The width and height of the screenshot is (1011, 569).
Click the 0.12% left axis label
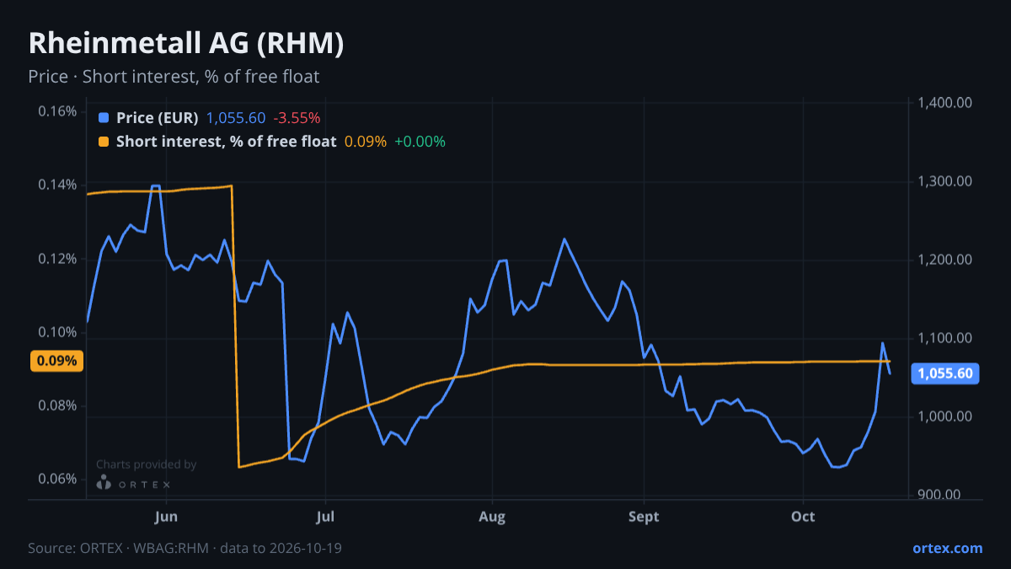click(x=58, y=259)
